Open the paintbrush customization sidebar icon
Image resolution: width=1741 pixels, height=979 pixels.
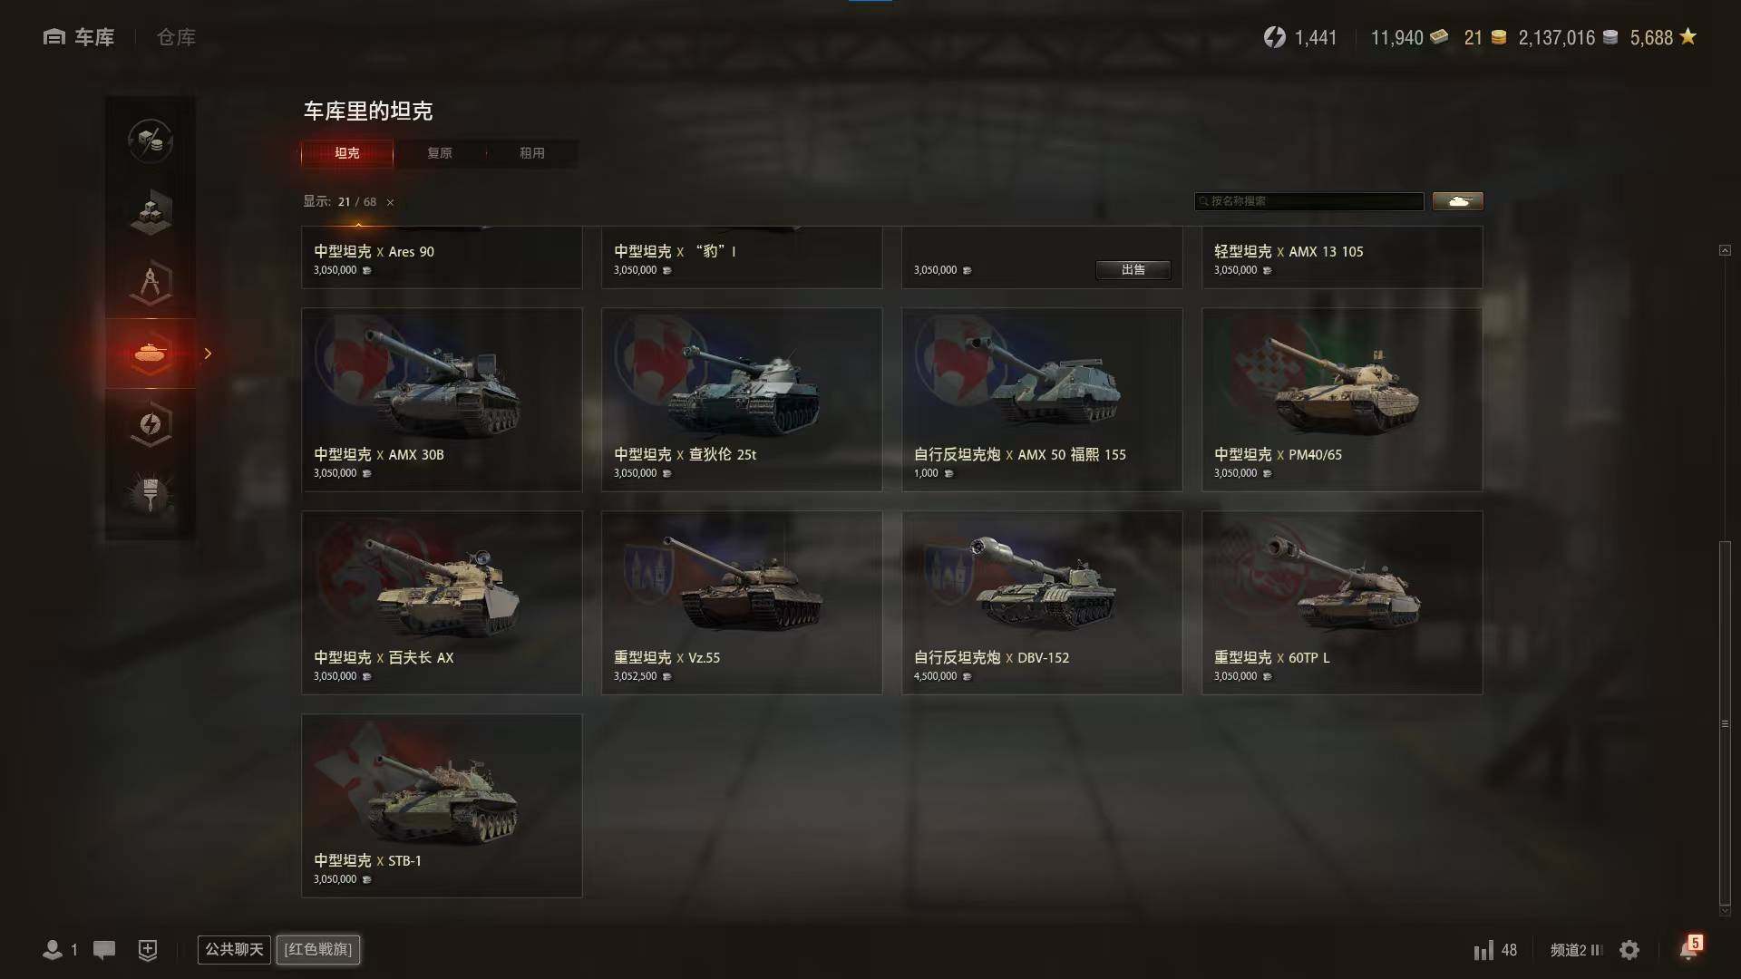tap(151, 495)
